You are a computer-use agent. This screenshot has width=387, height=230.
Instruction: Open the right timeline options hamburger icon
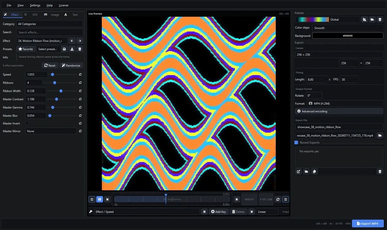[285, 199]
